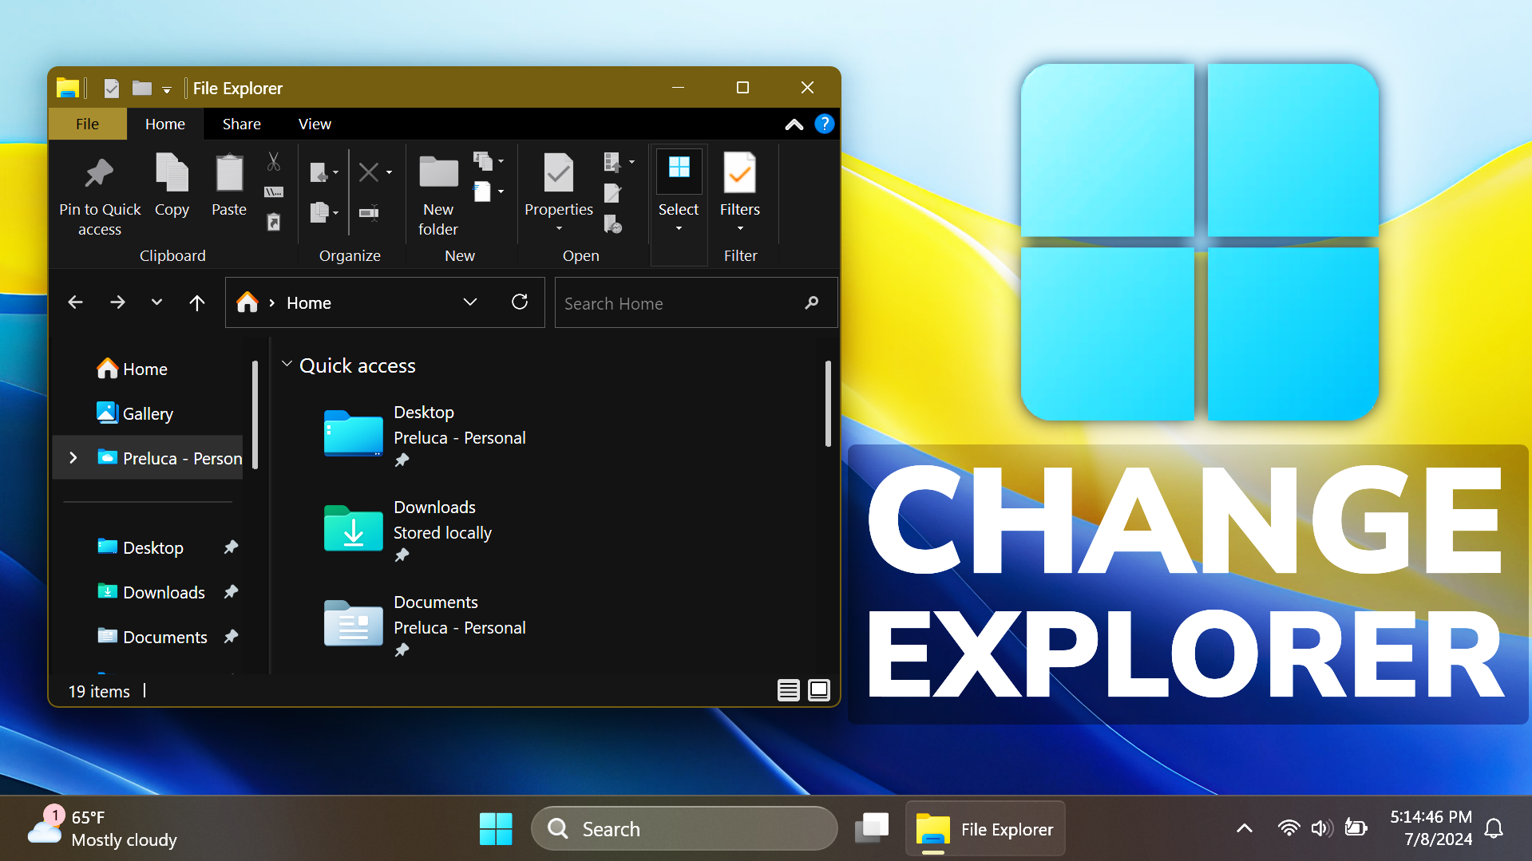Open the New item dropdown
Screen dimensions: 1532x861
point(489,162)
